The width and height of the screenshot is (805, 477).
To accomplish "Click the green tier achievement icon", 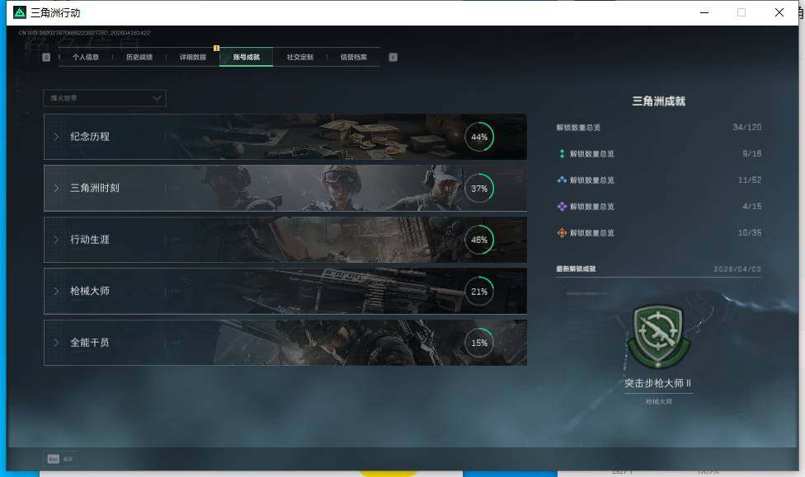I will coord(562,153).
